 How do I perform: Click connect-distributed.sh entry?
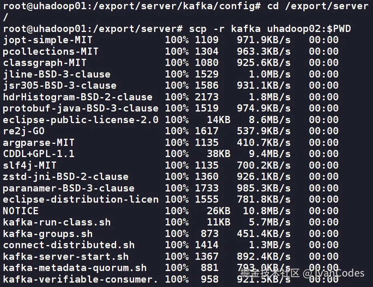click(68, 245)
